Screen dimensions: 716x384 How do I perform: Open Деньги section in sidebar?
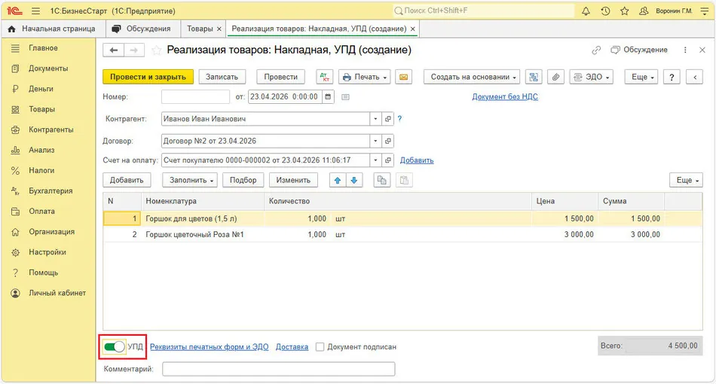41,89
